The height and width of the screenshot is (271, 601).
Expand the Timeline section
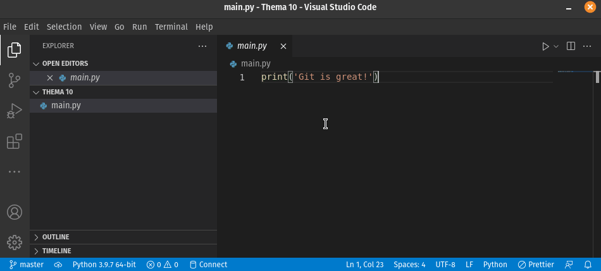[56, 251]
